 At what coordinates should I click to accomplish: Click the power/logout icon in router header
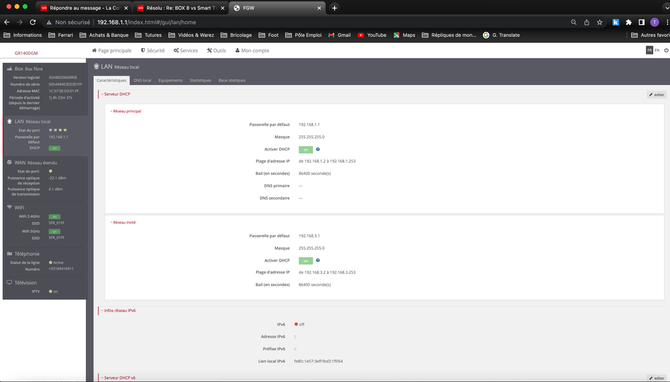tap(665, 50)
